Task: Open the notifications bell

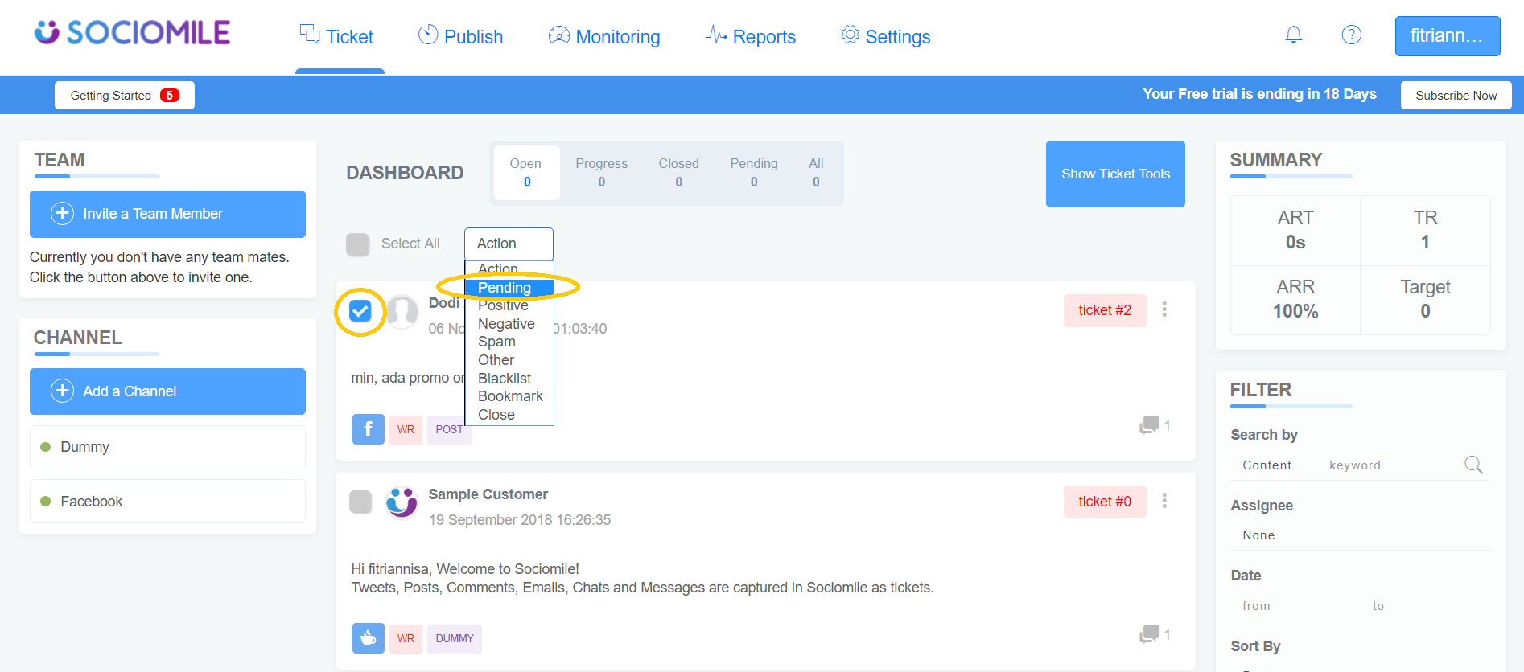Action: tap(1293, 35)
